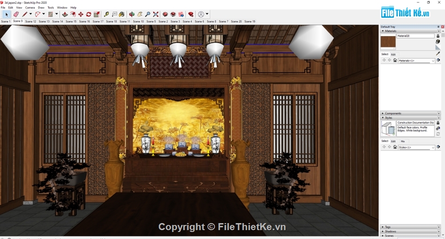This screenshot has height=239, width=445.
Task: Update style with changes refresh icon
Action: pyautogui.click(x=438, y=134)
